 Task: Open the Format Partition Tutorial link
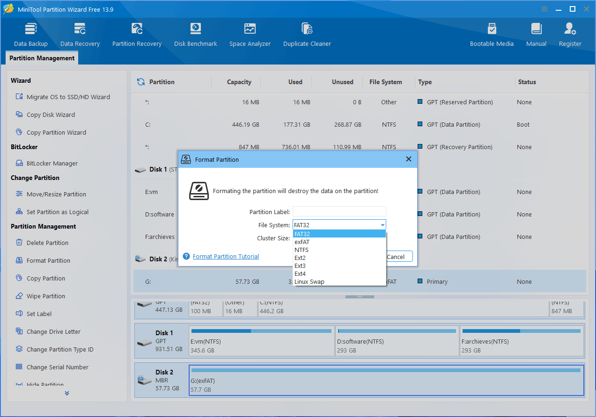(226, 256)
